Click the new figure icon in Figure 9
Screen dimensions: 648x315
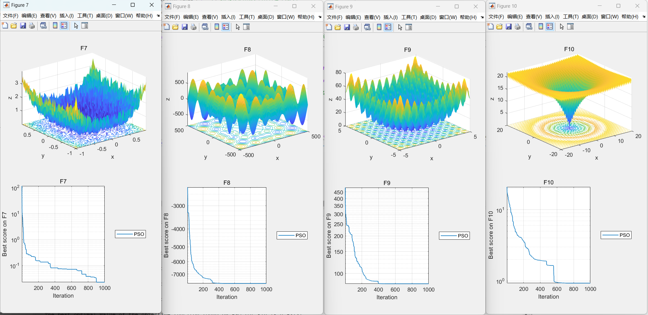[329, 27]
